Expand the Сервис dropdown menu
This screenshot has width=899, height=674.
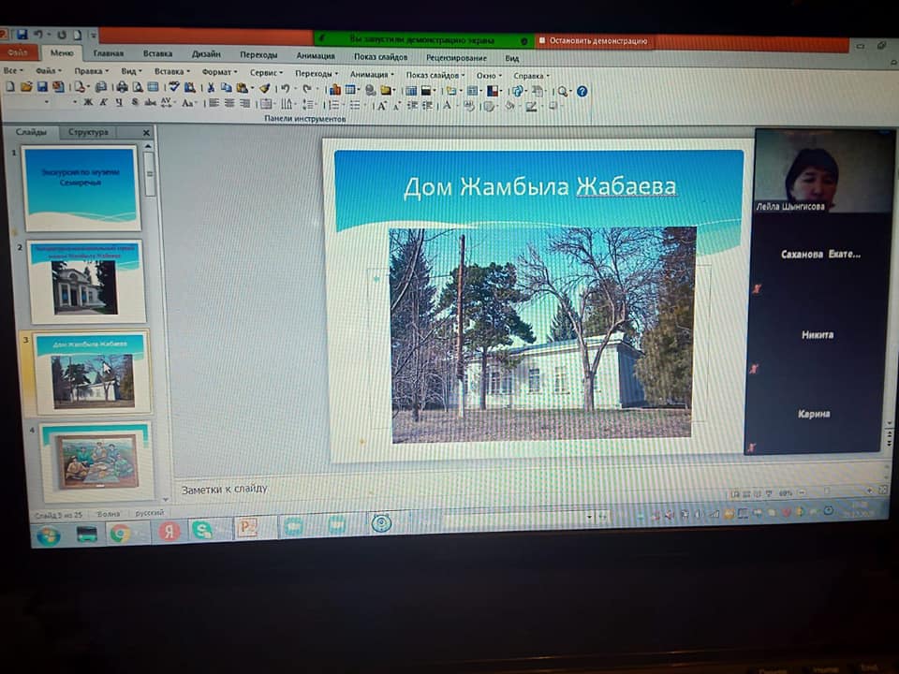coord(265,72)
